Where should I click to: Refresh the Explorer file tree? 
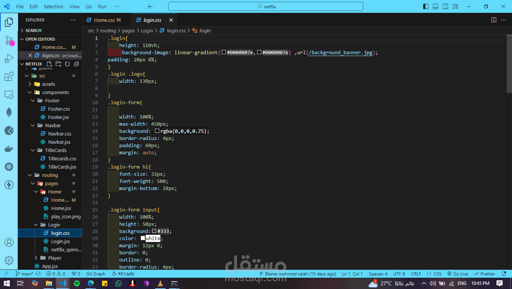point(67,64)
